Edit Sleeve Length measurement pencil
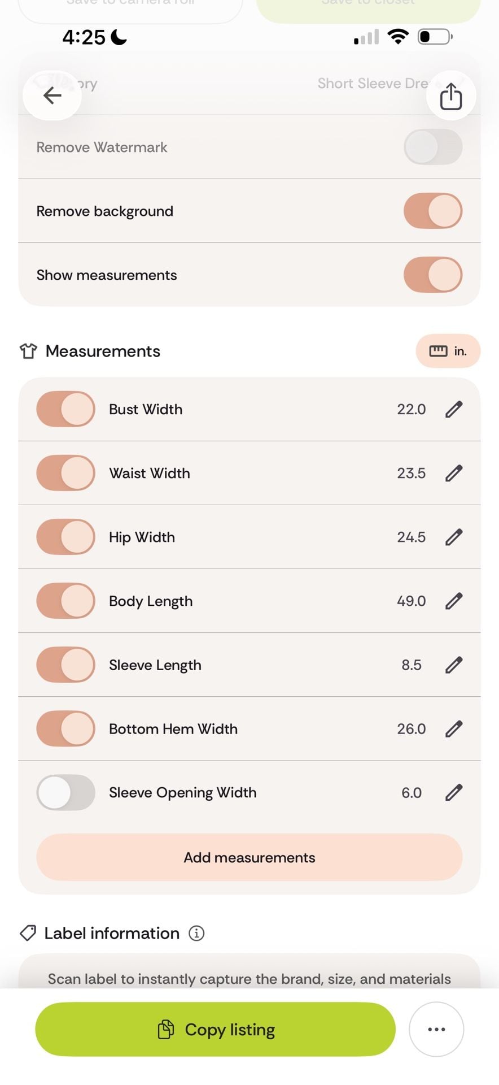The width and height of the screenshot is (499, 1085). click(454, 665)
